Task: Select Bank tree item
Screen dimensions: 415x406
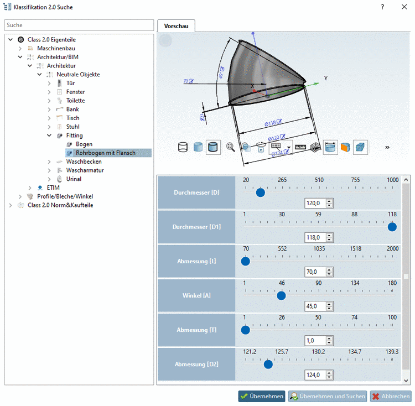Action: coord(72,109)
